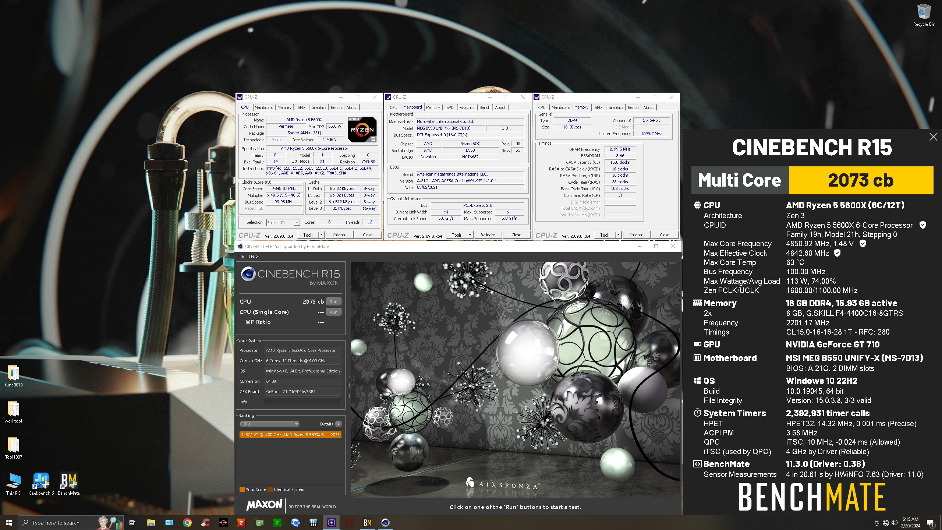This screenshot has height=530, width=942.
Task: Click the Info field in Cinebench
Action: coord(302,402)
